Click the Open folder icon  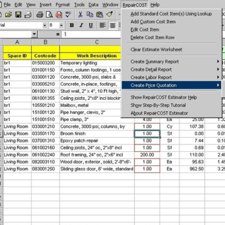(x=9, y=15)
